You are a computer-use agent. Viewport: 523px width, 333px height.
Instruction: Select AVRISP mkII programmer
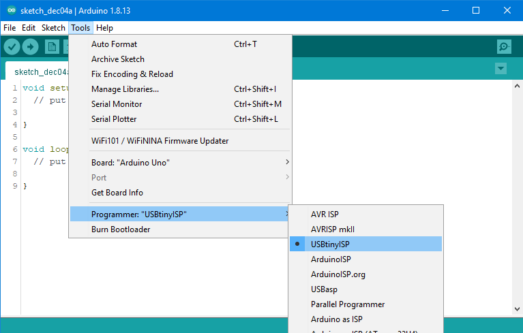click(366, 229)
